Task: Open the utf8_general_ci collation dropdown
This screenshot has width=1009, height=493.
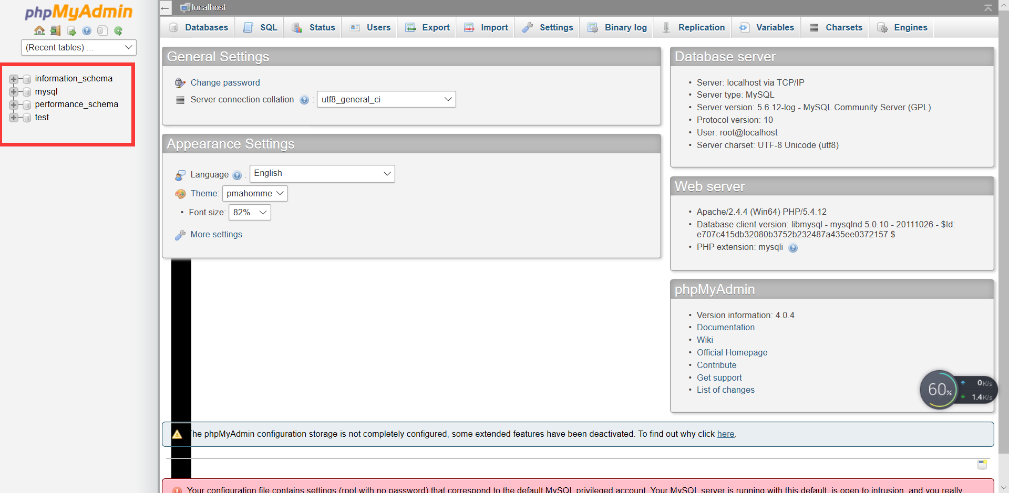Action: (386, 99)
